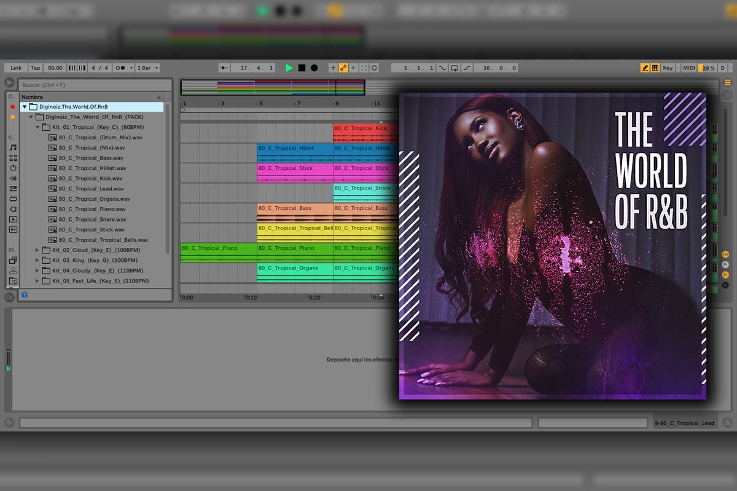
Task: Select 80_C_Tropical_Lead.wav in the browser
Action: (92, 188)
